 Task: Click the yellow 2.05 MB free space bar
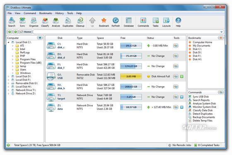[131, 76]
